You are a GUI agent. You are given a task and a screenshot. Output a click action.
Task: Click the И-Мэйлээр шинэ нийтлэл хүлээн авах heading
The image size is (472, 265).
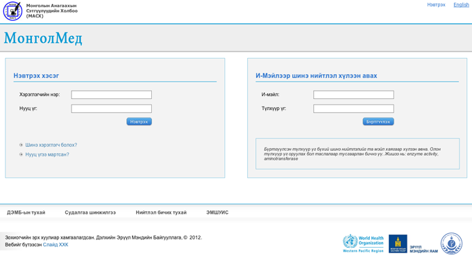pyautogui.click(x=316, y=75)
